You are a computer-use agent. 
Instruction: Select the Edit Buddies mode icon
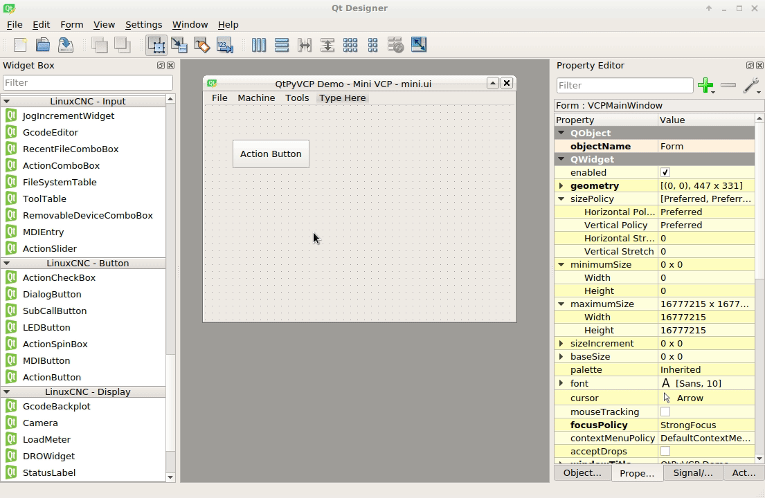pyautogui.click(x=202, y=46)
